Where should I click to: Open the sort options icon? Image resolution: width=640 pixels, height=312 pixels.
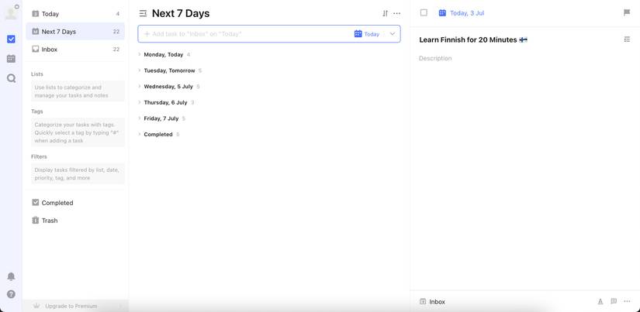point(385,13)
